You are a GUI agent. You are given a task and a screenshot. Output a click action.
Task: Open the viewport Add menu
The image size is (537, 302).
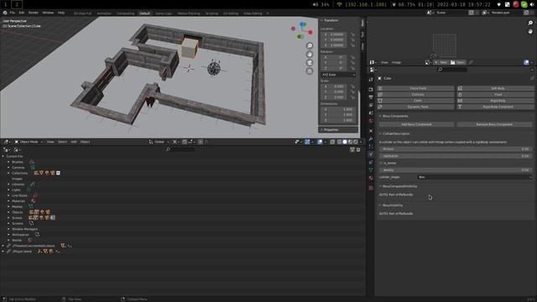[74, 142]
